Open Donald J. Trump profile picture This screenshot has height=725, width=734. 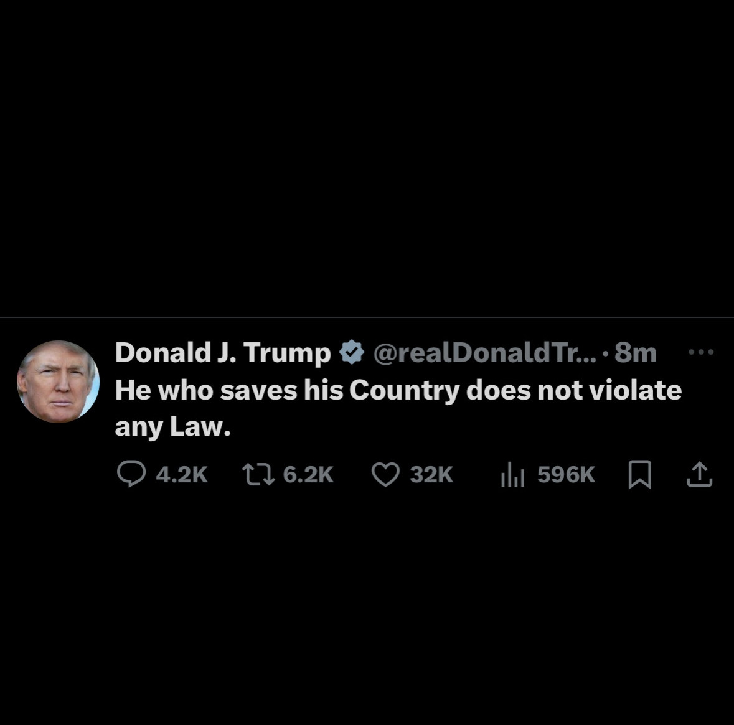pyautogui.click(x=59, y=381)
